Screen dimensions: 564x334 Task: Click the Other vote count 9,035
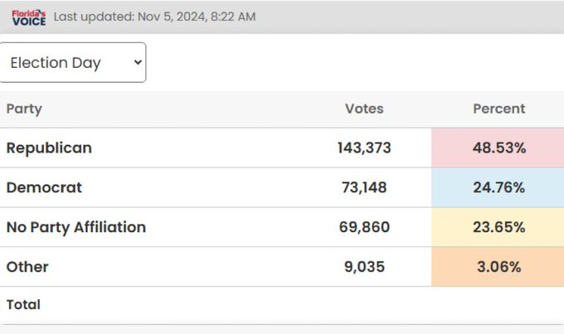click(364, 267)
